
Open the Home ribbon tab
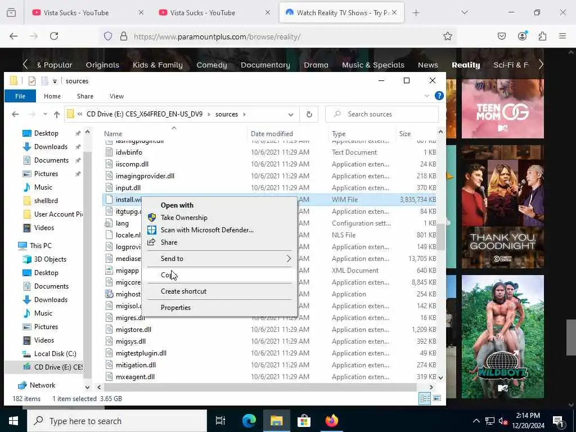pyautogui.click(x=52, y=96)
